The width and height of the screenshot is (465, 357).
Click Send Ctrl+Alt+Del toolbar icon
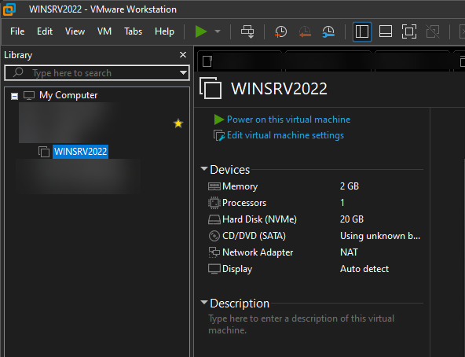(x=247, y=31)
